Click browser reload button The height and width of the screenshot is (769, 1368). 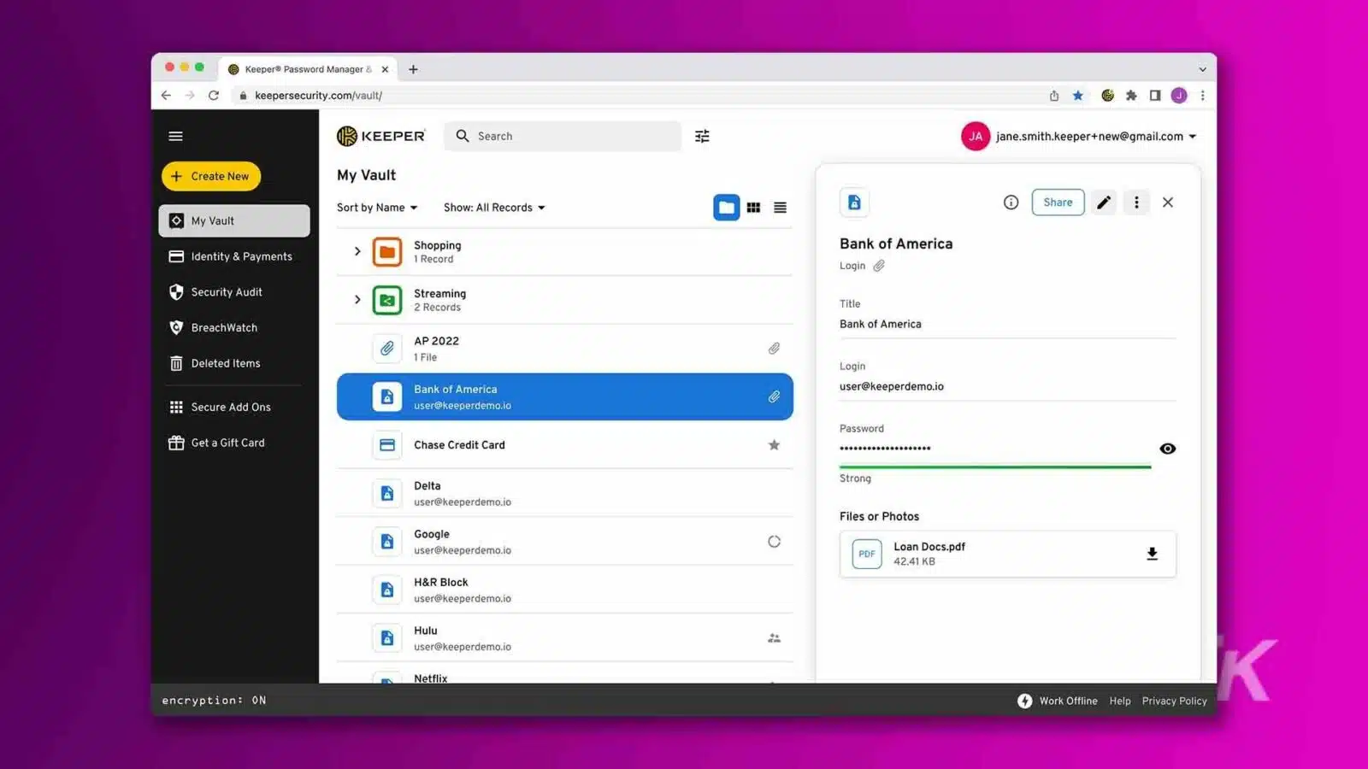(214, 96)
